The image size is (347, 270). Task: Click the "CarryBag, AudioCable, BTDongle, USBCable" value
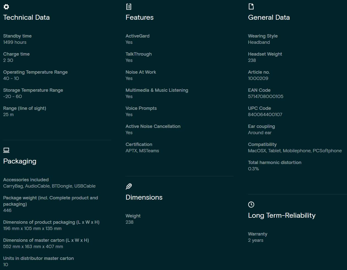[x=49, y=186]
